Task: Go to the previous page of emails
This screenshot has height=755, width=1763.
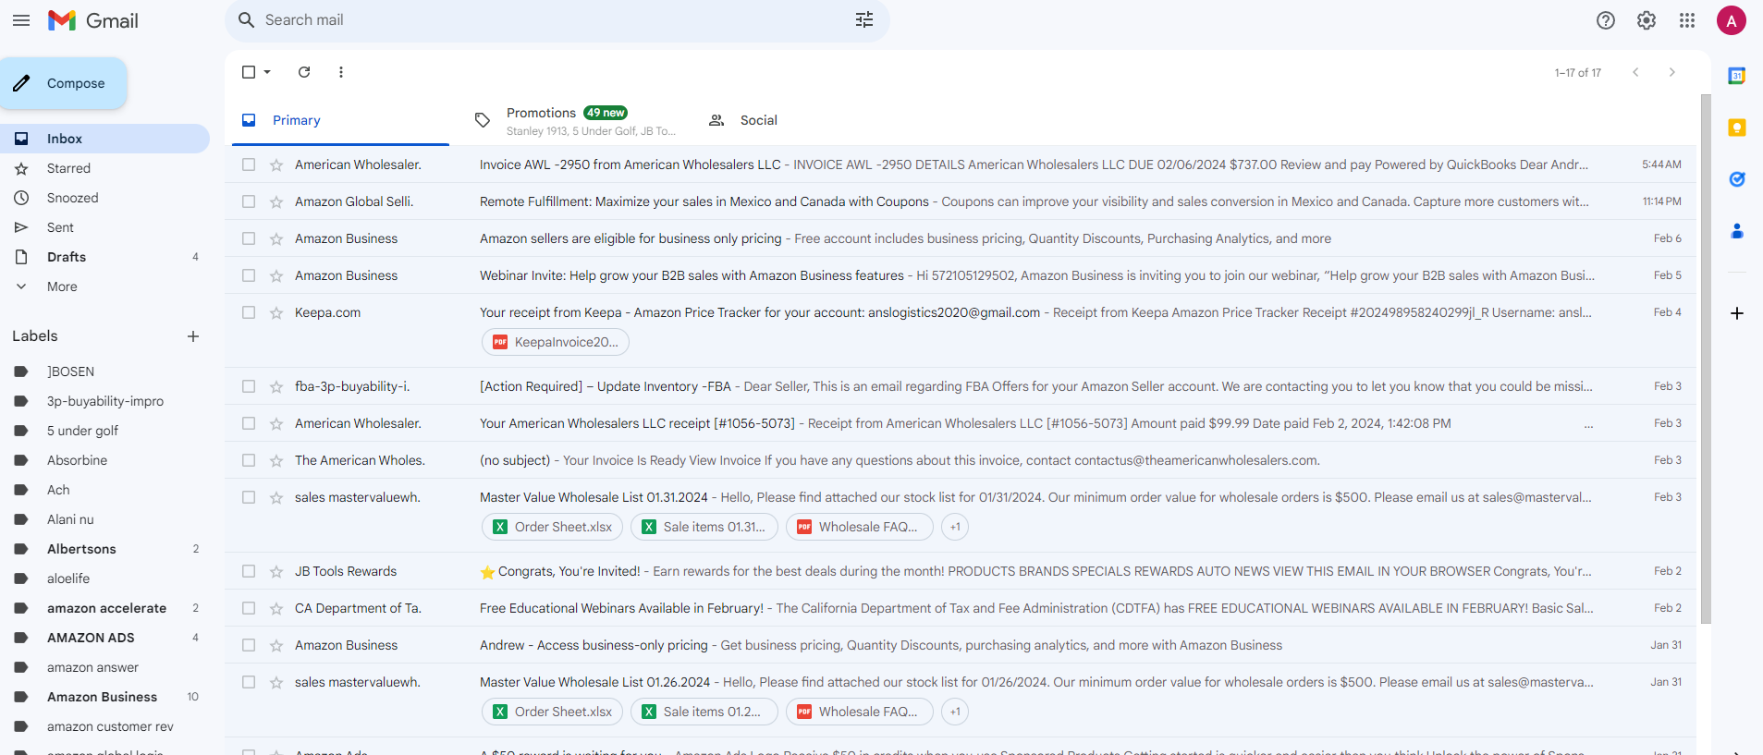Action: pos(1635,72)
